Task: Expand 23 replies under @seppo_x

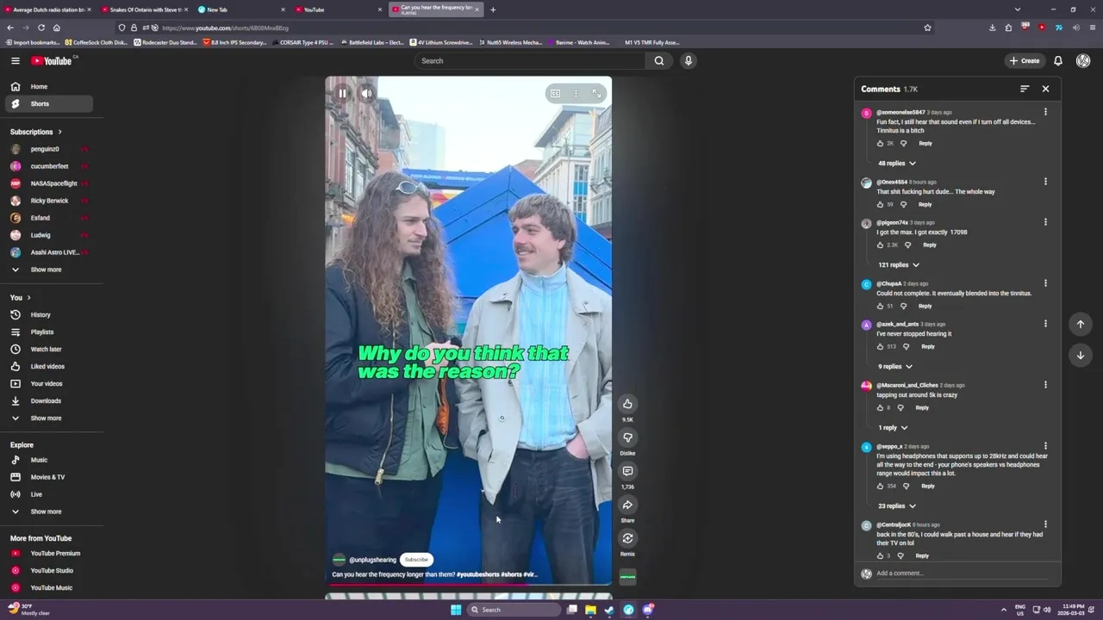Action: (896, 506)
